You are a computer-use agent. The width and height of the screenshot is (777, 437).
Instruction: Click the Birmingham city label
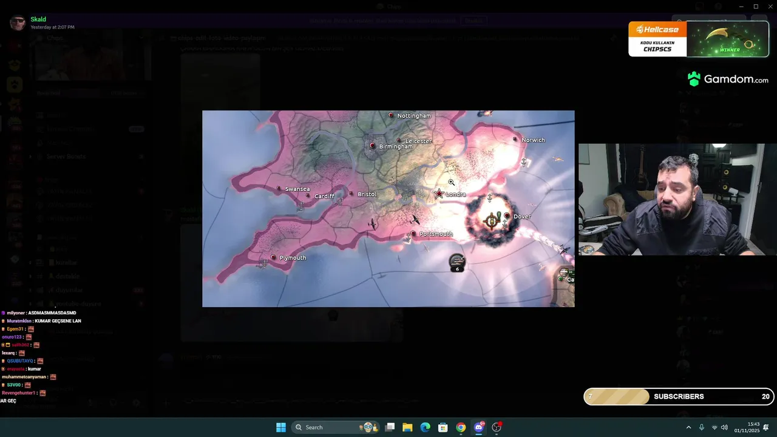pos(395,146)
